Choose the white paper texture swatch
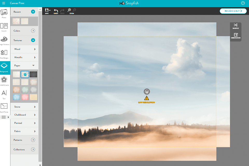The height and width of the screenshot is (166, 249). pyautogui.click(x=16, y=74)
